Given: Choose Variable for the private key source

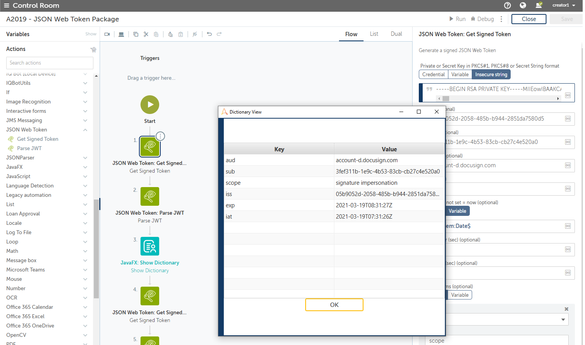Looking at the screenshot, I should click(460, 75).
